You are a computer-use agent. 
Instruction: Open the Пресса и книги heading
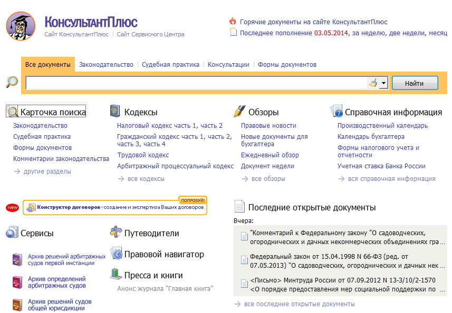point(153,275)
